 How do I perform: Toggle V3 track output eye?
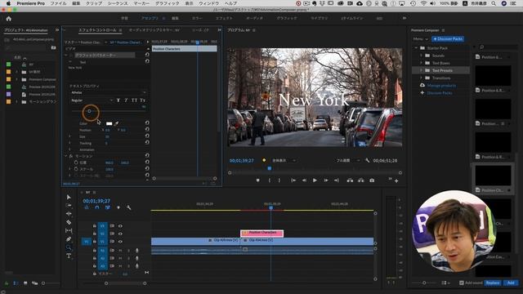click(120, 226)
